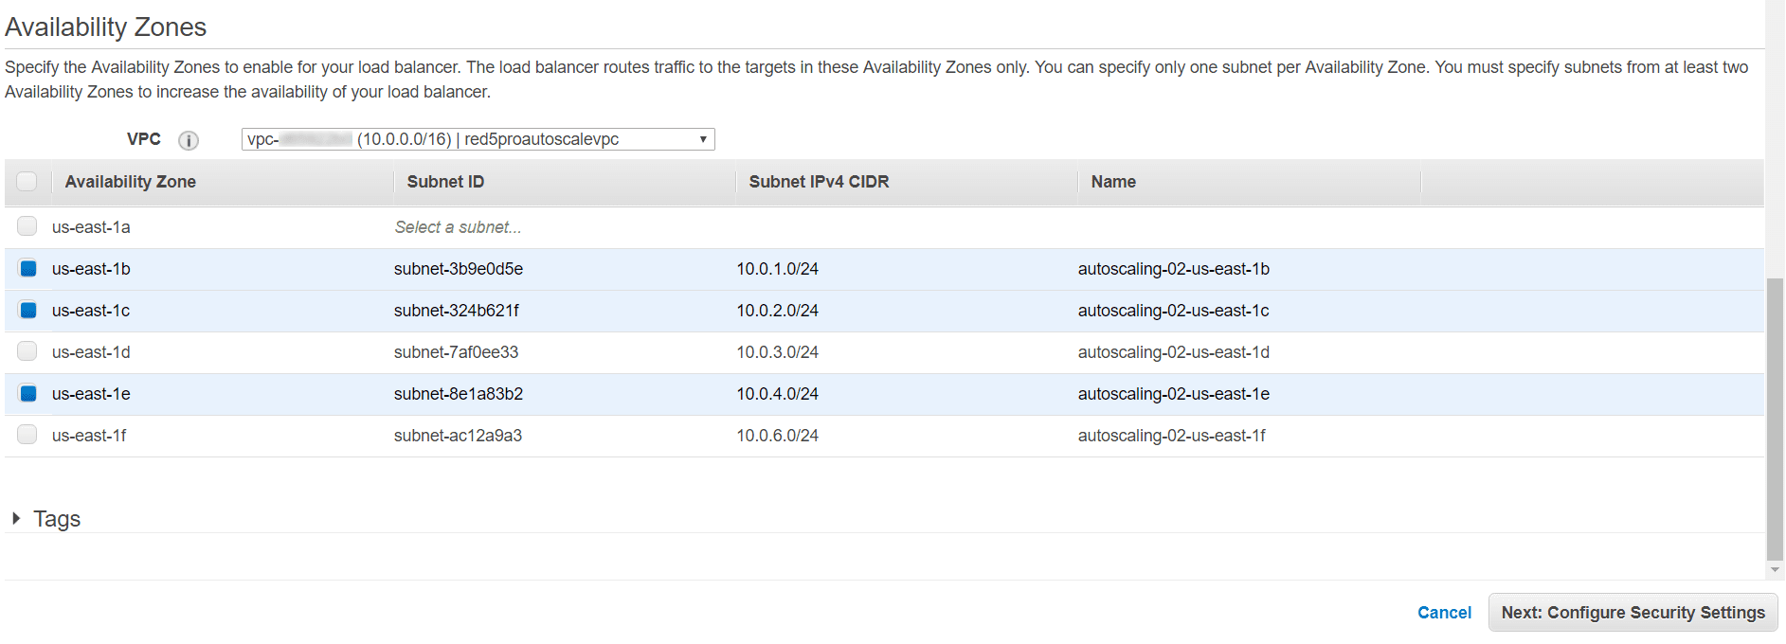Click the scrollbar down arrow

1775,570
